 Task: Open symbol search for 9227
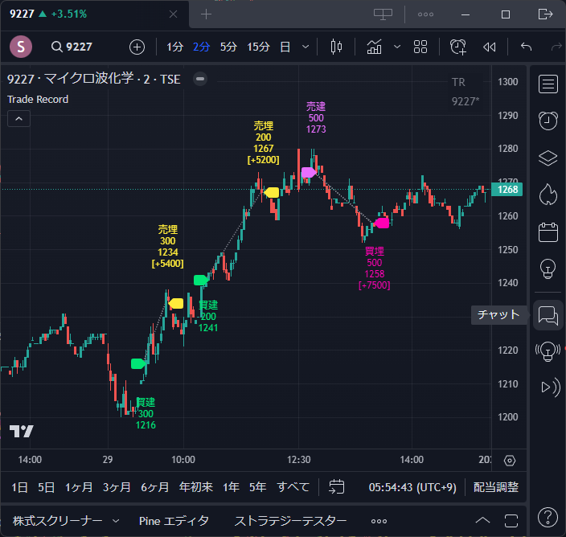72,47
